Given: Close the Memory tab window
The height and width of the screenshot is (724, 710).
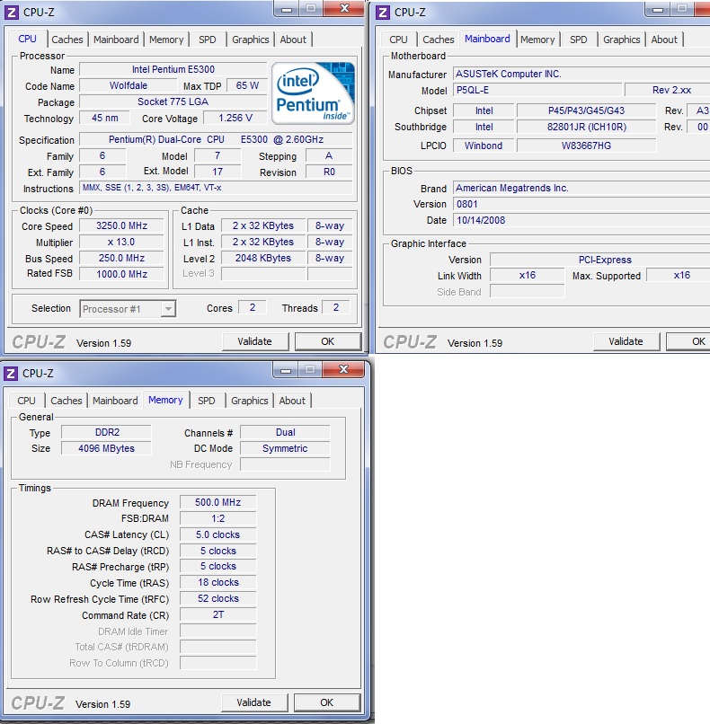Looking at the screenshot, I should pos(343,369).
